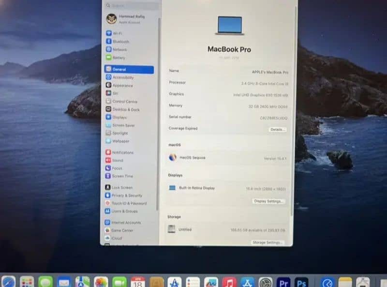Open Maps from the Dock

click(x=82, y=282)
